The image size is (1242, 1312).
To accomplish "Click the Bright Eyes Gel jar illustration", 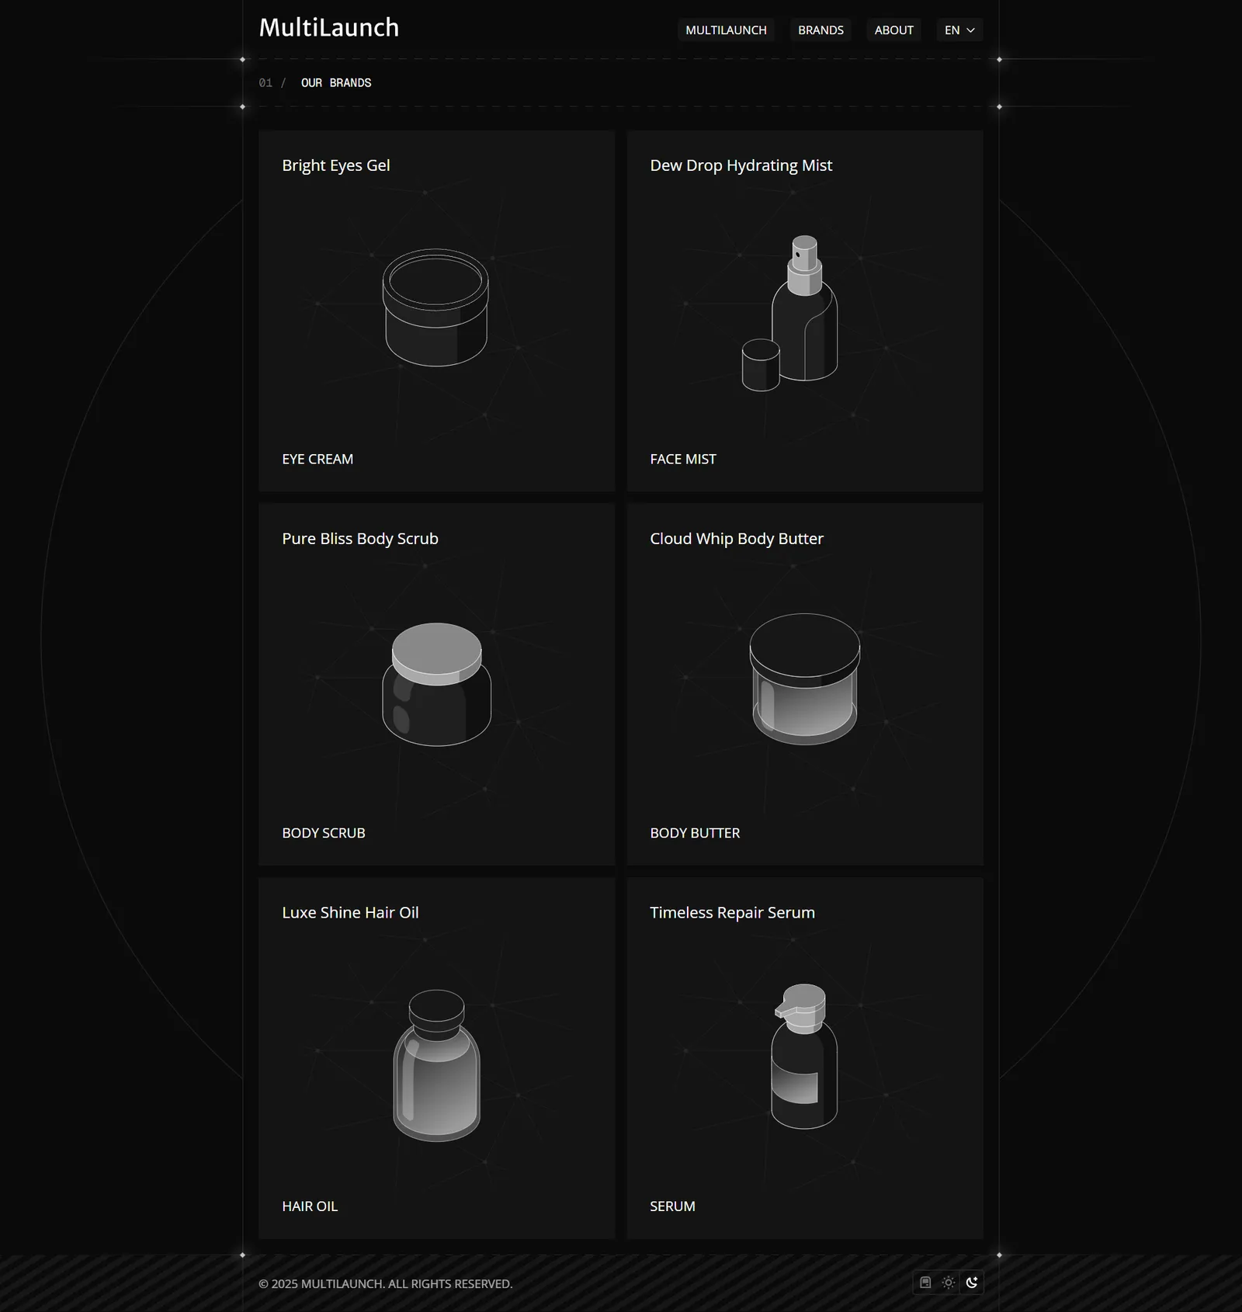I will (x=435, y=307).
